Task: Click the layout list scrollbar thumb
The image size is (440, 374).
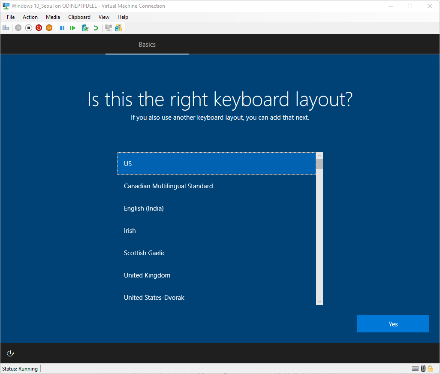Action: tap(319, 164)
